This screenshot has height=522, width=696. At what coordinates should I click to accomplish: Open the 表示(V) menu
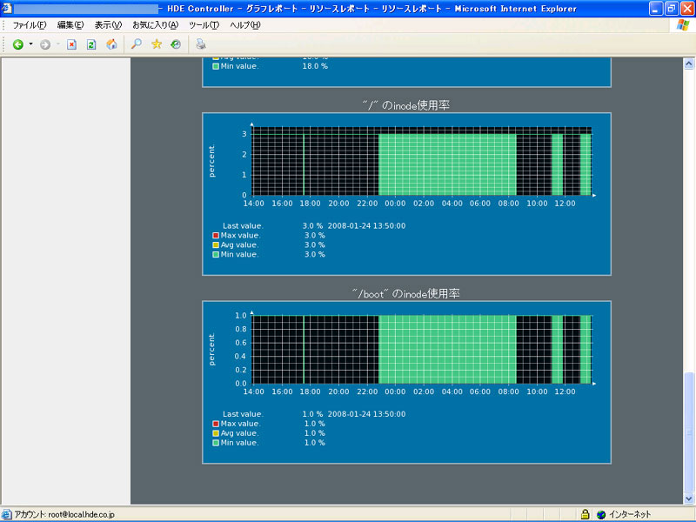108,25
